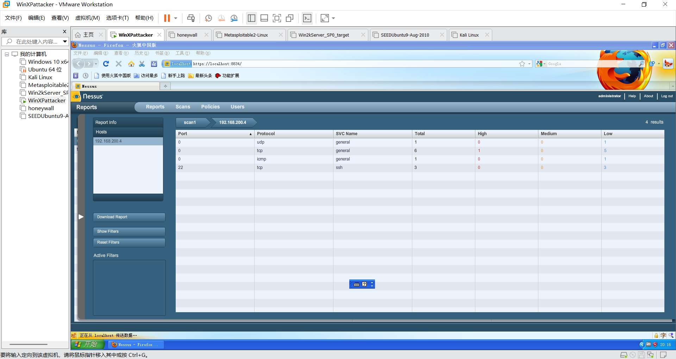
Task: Click the fox mascot icon in Firefox toolbar
Action: tap(668, 64)
